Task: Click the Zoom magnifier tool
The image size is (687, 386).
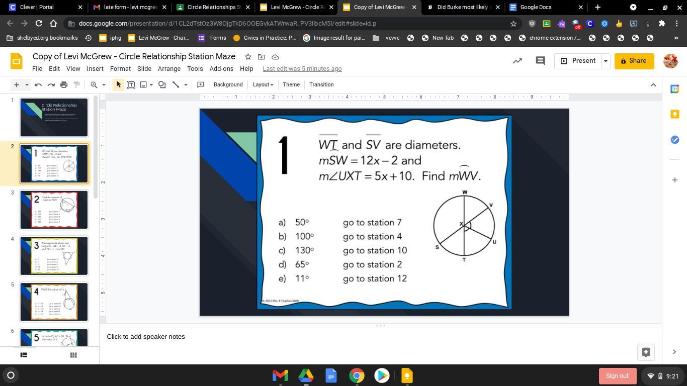Action: click(94, 84)
